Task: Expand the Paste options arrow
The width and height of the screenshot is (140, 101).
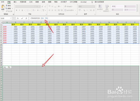Action: click(x=3, y=11)
